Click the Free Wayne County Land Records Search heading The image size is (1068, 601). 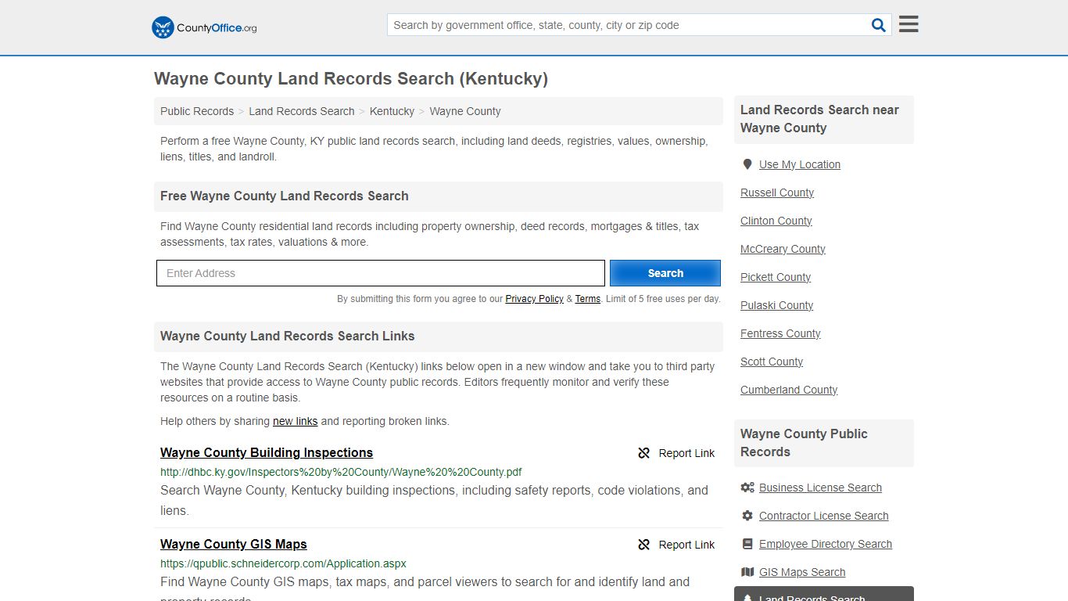click(x=285, y=196)
